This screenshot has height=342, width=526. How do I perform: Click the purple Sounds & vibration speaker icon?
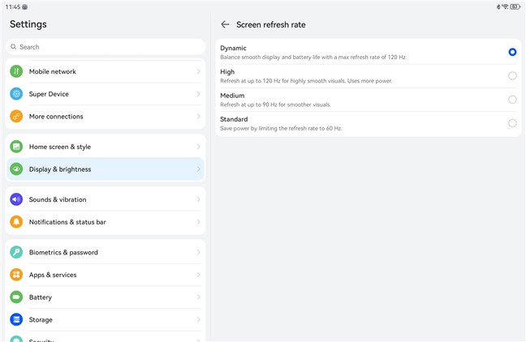(x=16, y=199)
